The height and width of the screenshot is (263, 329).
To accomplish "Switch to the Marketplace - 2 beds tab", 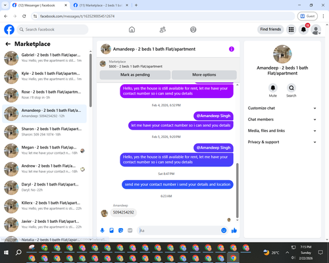I will point(101,5).
